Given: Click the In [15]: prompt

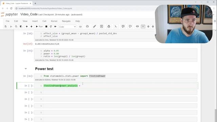Looking at the screenshot, I should 28,51.
